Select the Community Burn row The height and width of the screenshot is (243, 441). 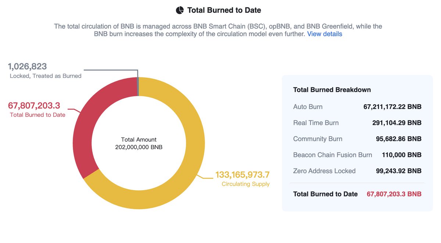click(x=357, y=139)
